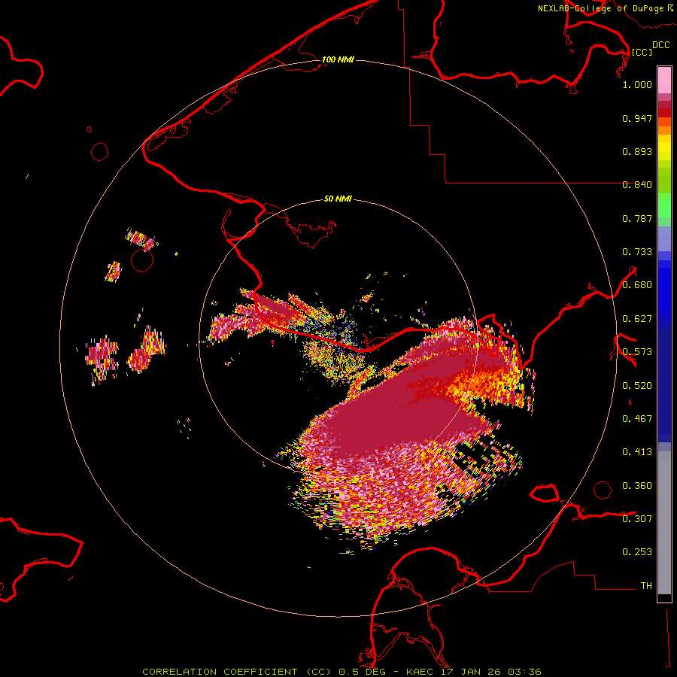
Task: Click the 0.627 legend value
Action: pyautogui.click(x=637, y=319)
